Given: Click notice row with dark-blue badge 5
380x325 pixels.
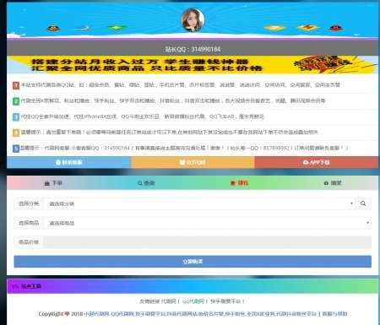Looking at the screenshot, I should click(193, 148).
